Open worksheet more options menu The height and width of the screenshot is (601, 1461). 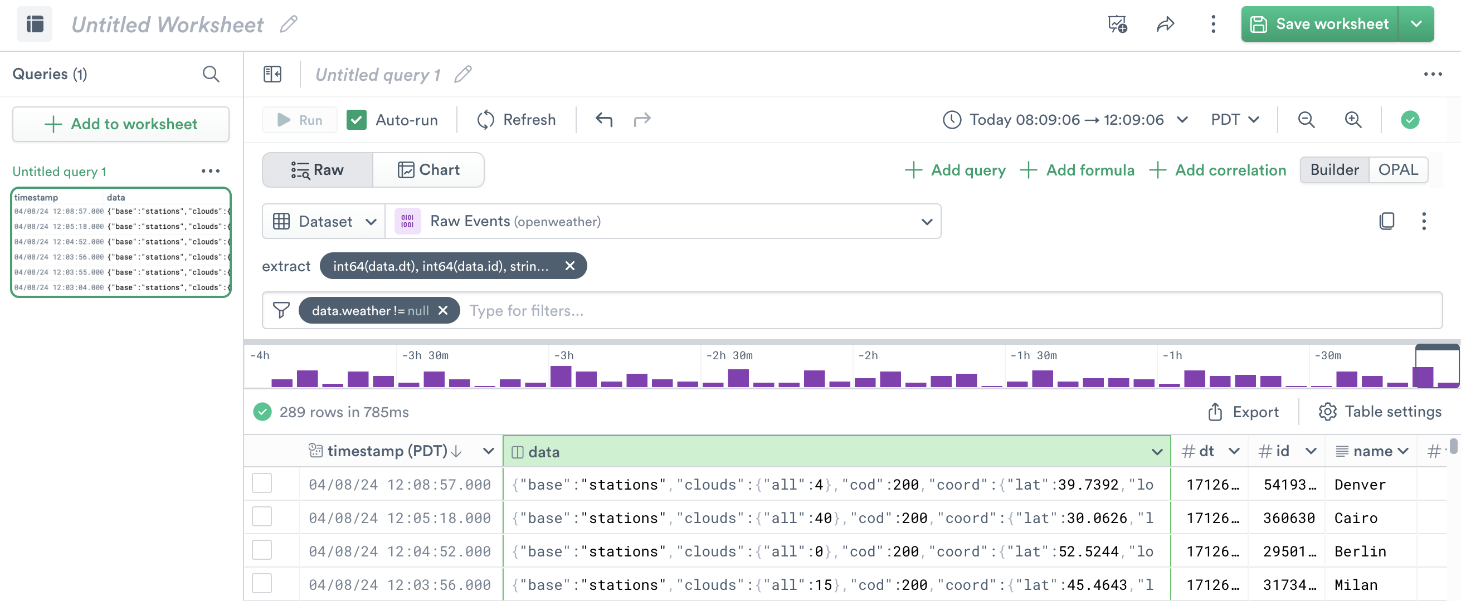[1213, 25]
